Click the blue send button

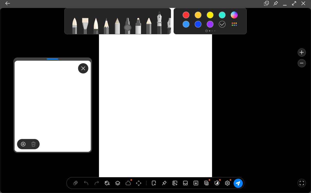pos(238,183)
